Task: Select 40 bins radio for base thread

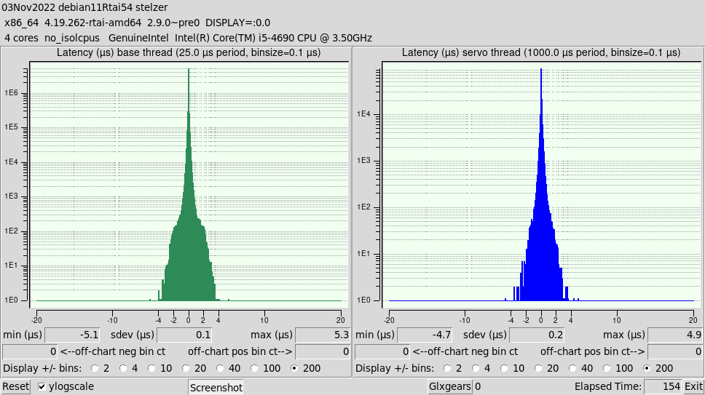Action: point(220,368)
